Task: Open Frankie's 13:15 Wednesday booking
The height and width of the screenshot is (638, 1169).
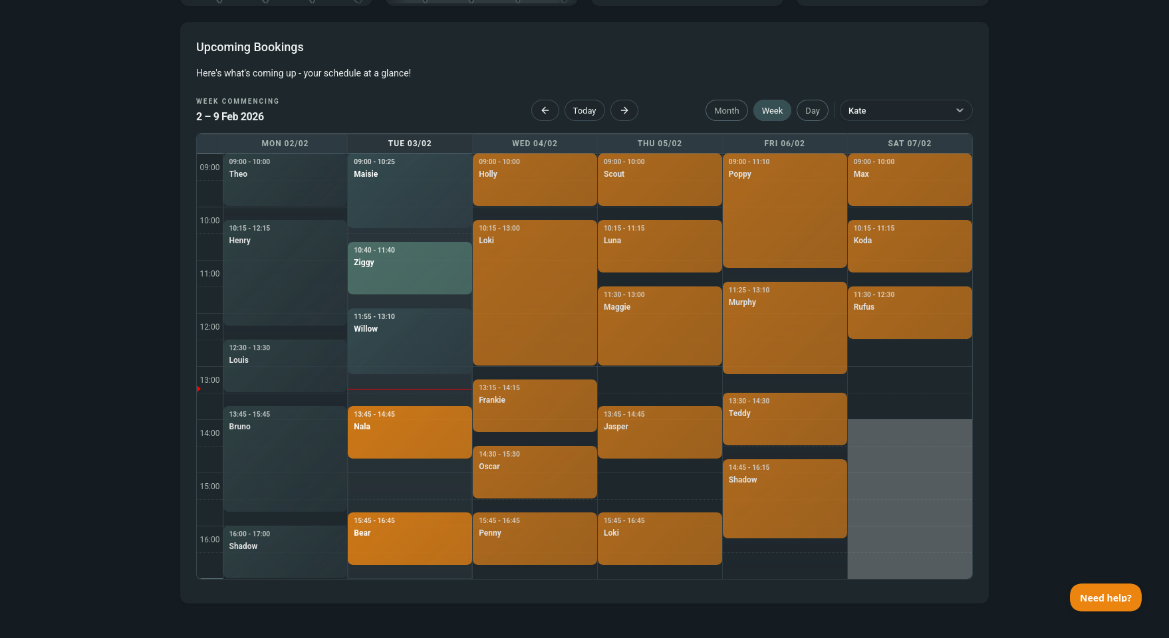Action: click(x=535, y=405)
